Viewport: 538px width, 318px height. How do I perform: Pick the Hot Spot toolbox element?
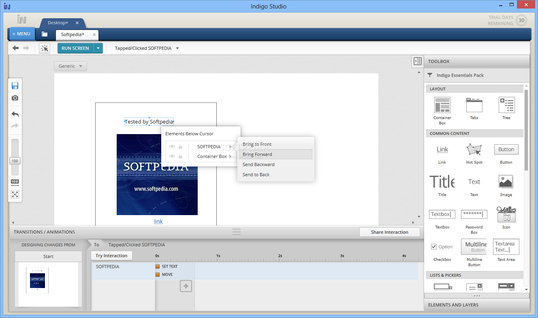(474, 154)
